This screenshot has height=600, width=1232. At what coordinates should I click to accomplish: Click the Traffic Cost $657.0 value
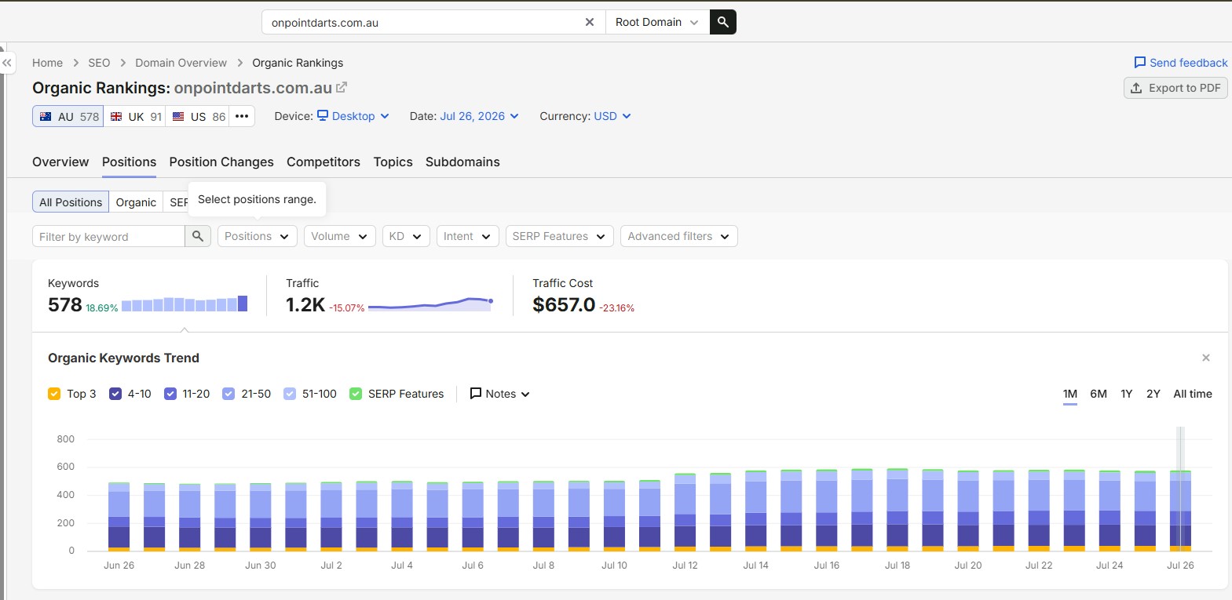564,305
